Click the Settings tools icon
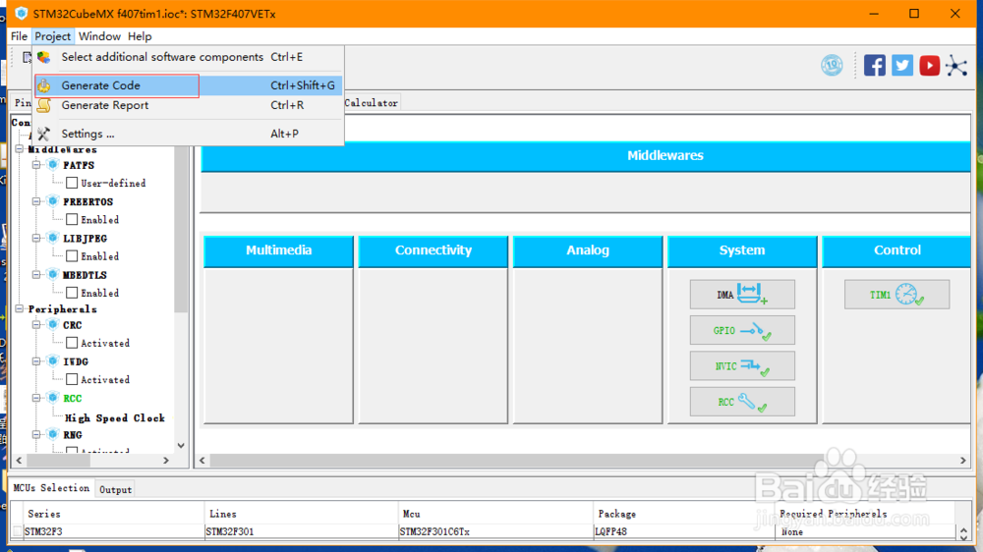 pos(44,134)
